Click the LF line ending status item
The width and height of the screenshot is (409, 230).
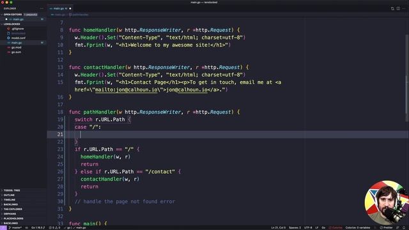tap(317, 228)
